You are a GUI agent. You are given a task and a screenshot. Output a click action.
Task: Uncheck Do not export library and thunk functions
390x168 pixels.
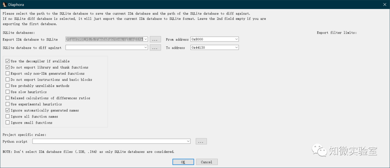(x=8, y=67)
